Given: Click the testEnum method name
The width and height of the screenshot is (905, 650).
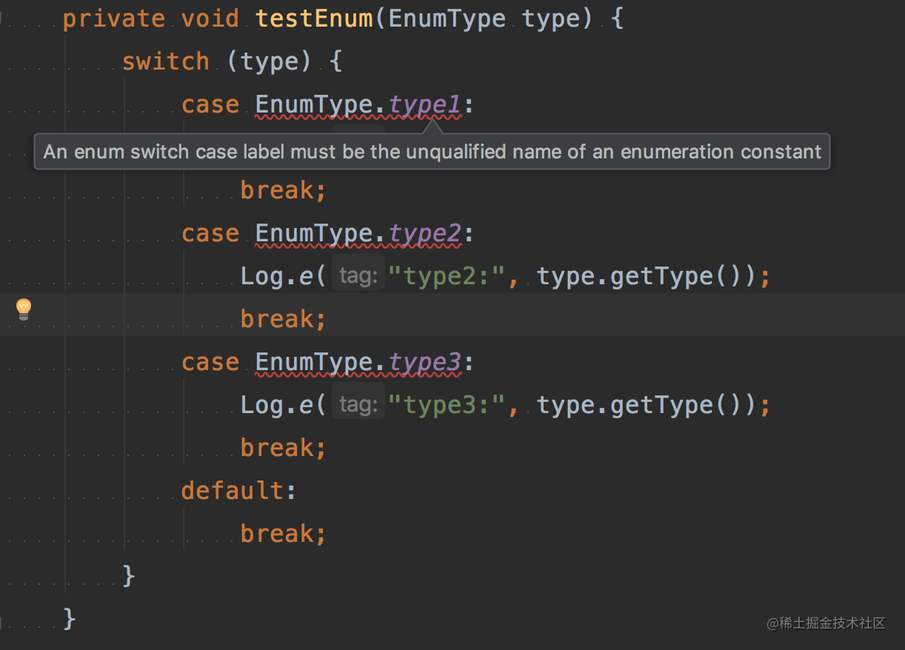Looking at the screenshot, I should pos(314,19).
